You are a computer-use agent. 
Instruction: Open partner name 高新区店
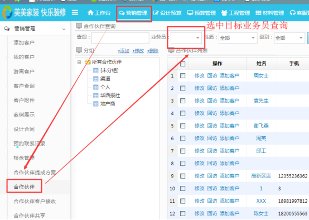coord(261,176)
